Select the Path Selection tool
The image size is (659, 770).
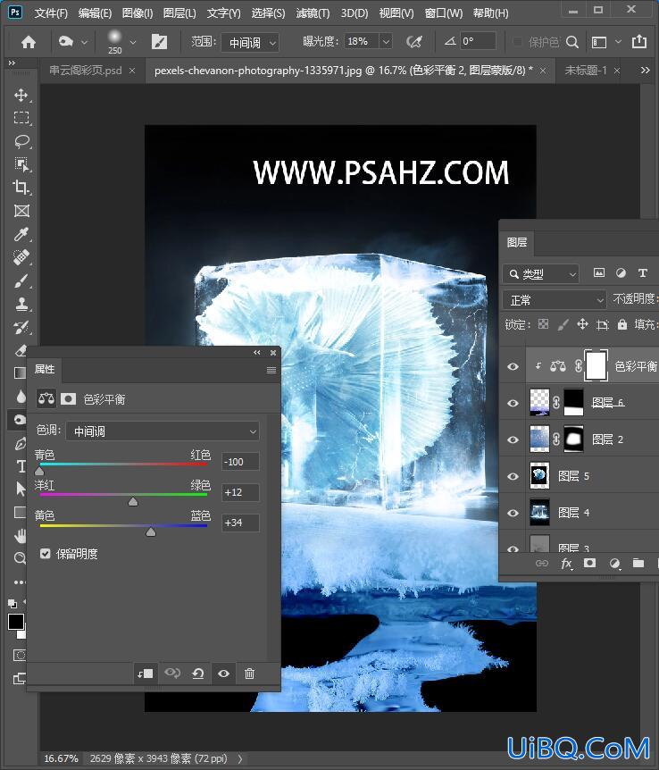(21, 490)
